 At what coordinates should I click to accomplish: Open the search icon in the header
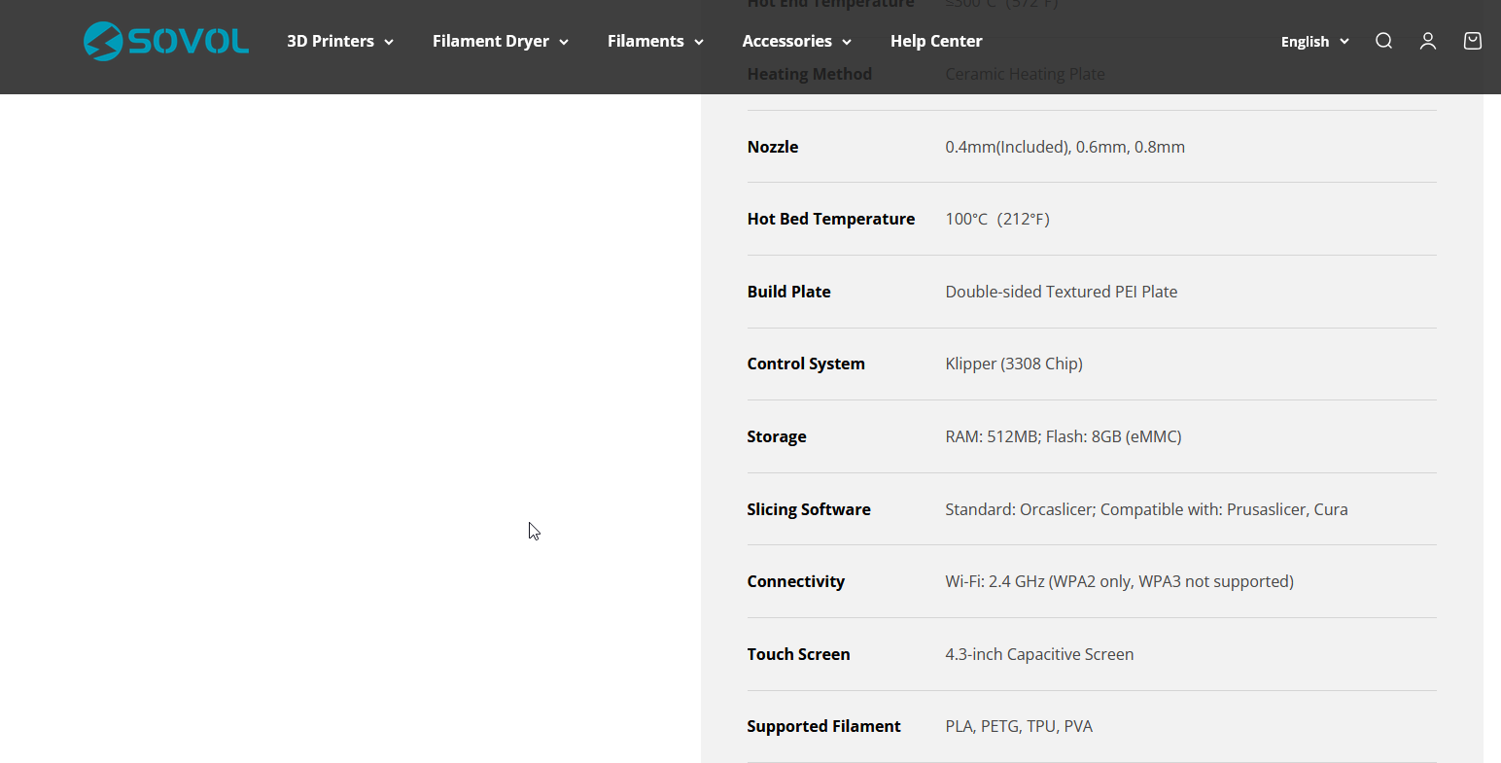(1383, 41)
